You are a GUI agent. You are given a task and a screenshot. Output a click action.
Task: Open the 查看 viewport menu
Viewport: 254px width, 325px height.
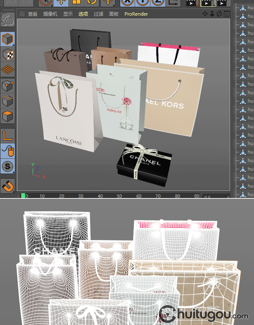point(33,14)
